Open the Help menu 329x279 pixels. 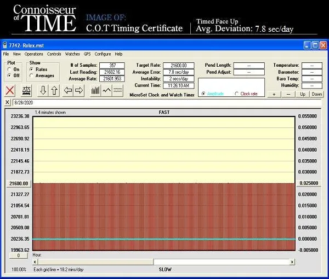click(x=118, y=54)
